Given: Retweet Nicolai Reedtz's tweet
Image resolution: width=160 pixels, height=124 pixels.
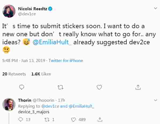Looking at the screenshot, I should click(61, 87).
